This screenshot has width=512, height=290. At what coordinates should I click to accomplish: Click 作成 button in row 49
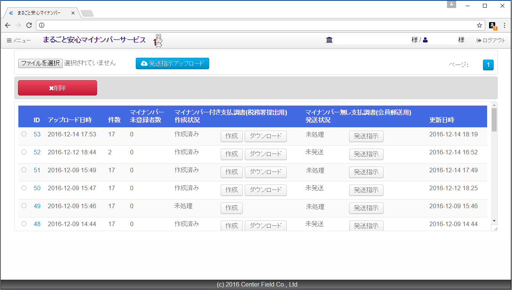click(232, 208)
